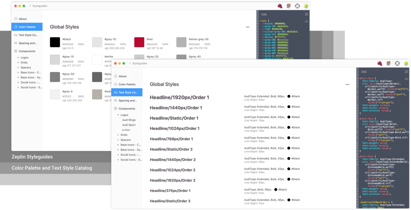Select e-tron under Logos
The image size is (411, 210).
tap(126, 130)
